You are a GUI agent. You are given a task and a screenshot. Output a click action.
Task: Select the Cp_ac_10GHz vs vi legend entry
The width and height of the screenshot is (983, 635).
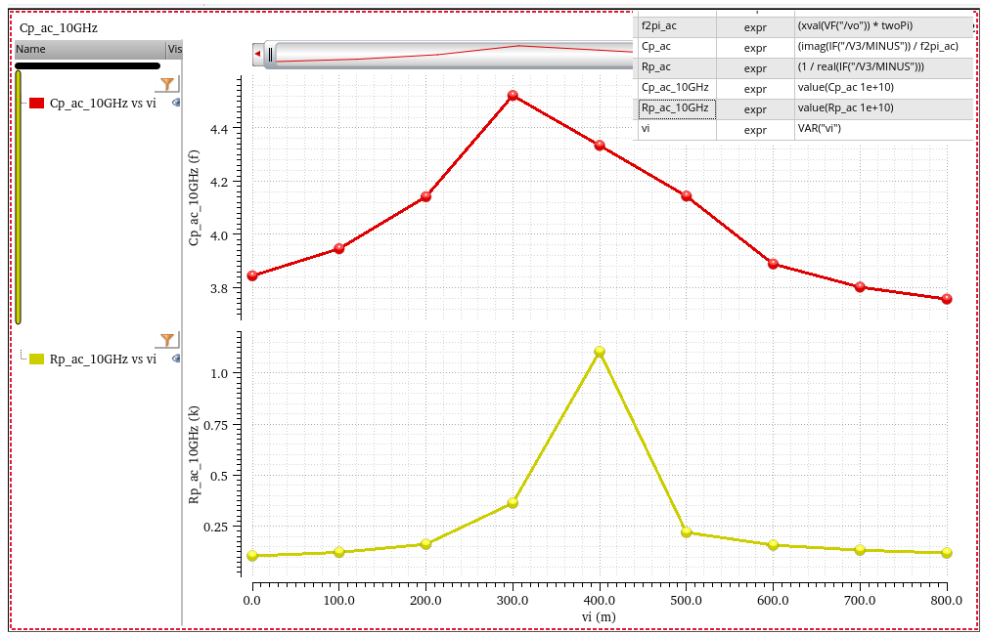tap(102, 104)
